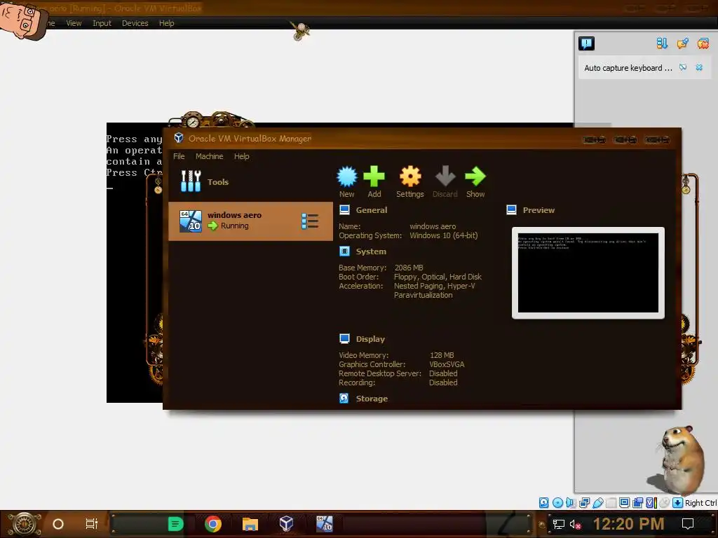Click the Video Memory value 128 MB

click(442, 355)
